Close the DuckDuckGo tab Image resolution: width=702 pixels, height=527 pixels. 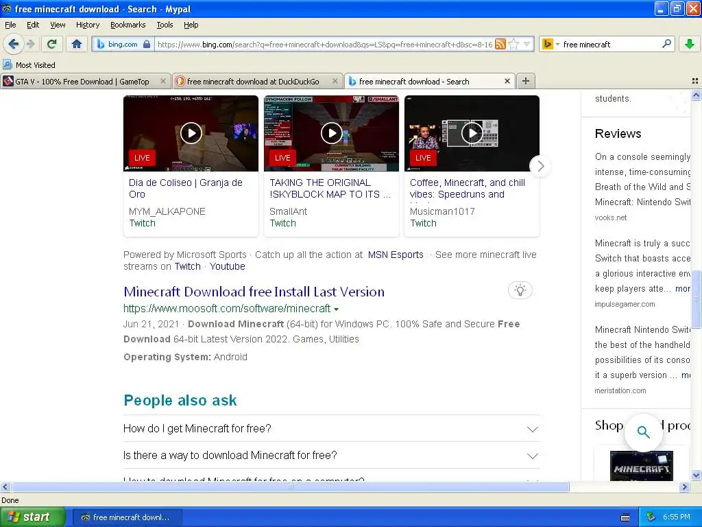(335, 81)
